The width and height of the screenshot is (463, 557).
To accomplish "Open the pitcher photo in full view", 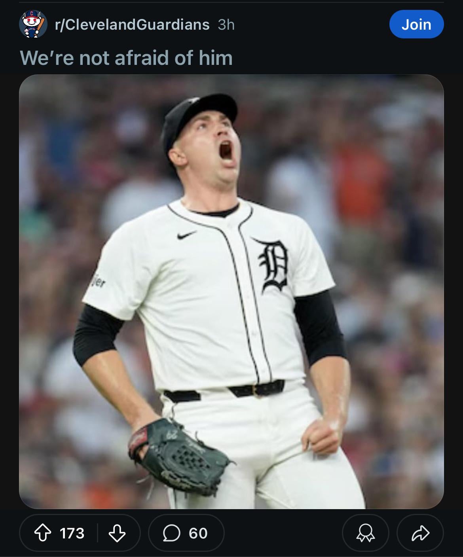I will point(231,292).
